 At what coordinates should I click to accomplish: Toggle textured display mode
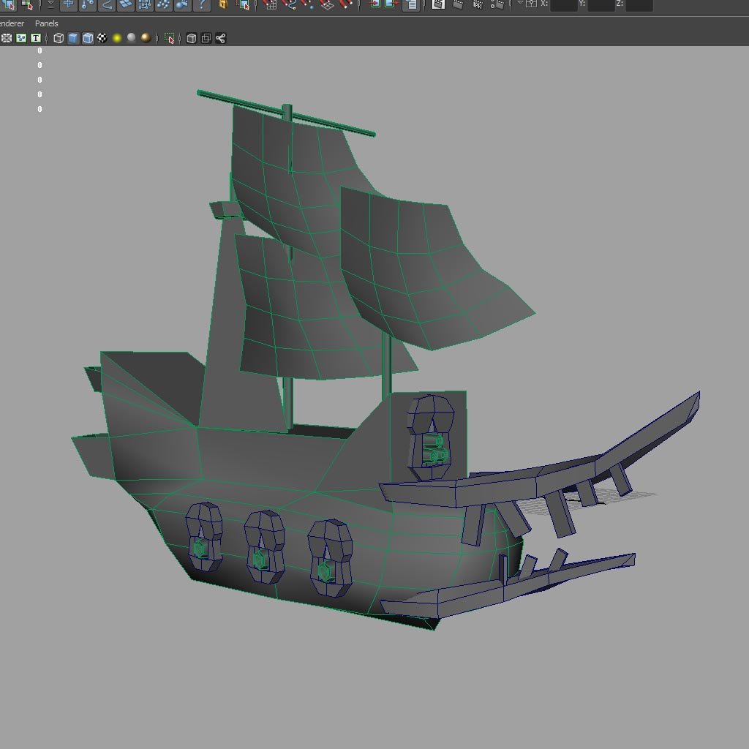pyautogui.click(x=89, y=38)
